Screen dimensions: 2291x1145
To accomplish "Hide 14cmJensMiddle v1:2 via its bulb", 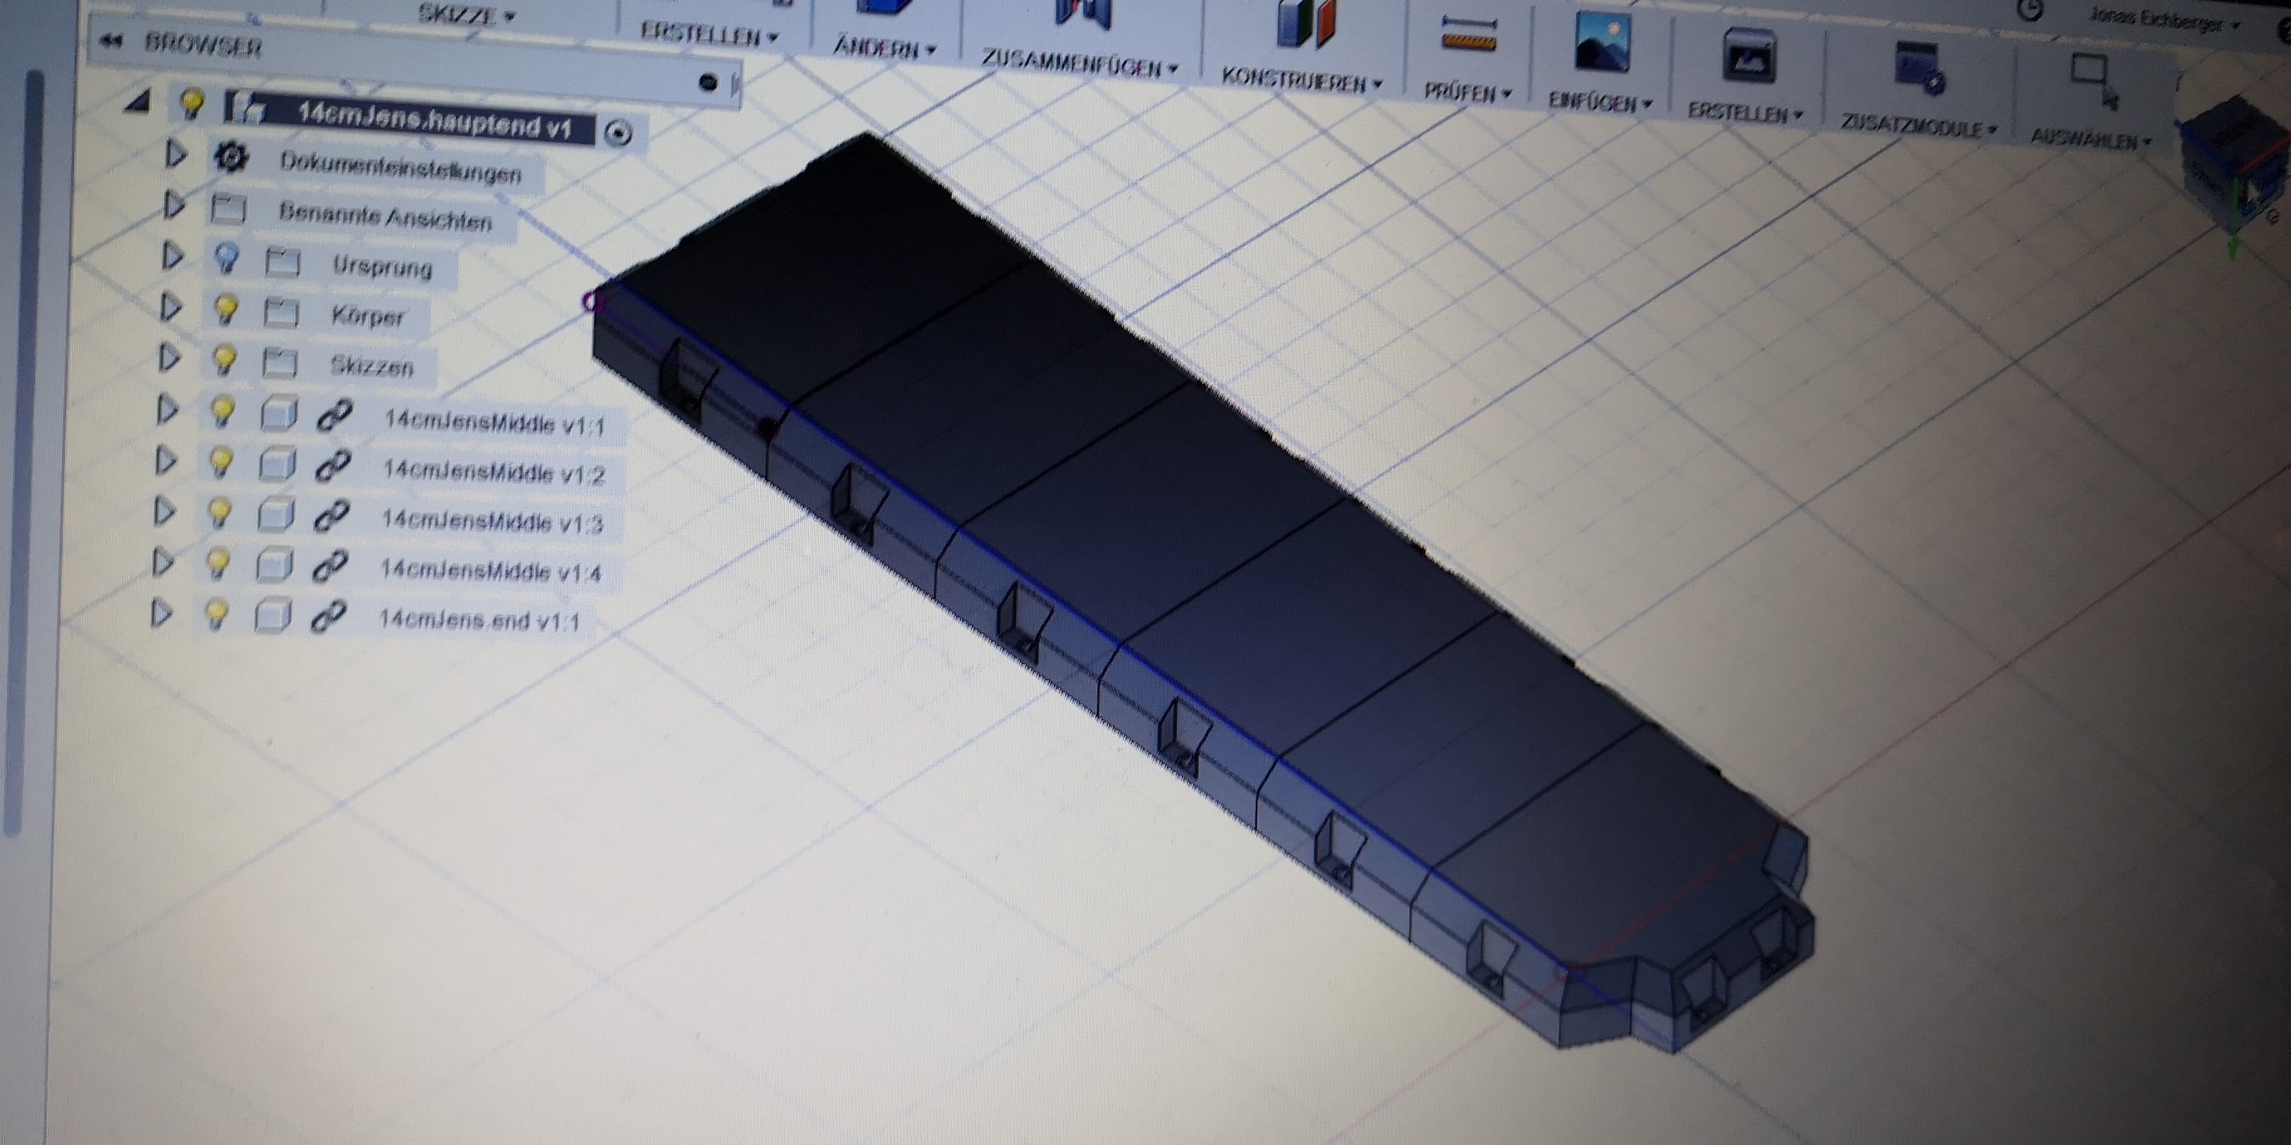I will 220,462.
